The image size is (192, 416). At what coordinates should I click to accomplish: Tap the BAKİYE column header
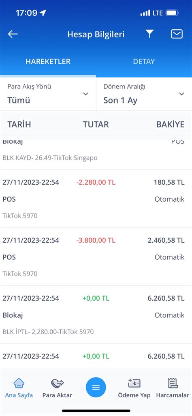170,124
